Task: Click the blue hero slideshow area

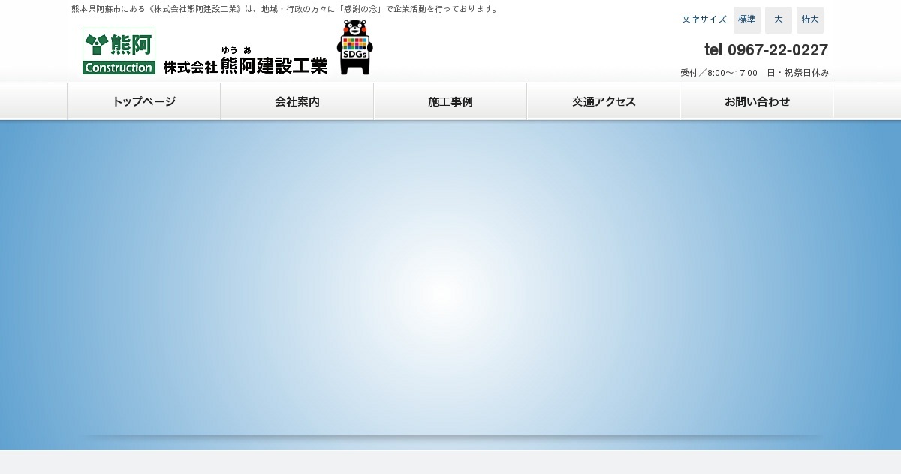Action: [450, 285]
